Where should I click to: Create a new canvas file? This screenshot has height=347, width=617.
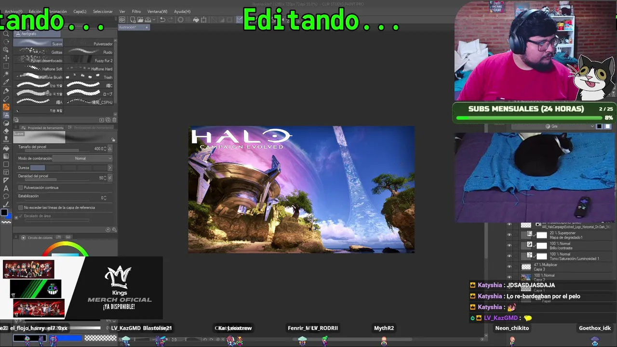(132, 20)
